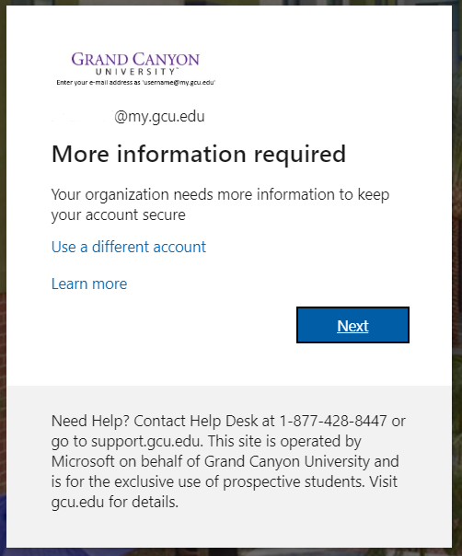Click the Grand Canyon University logo
The height and width of the screenshot is (556, 462).
point(136,64)
